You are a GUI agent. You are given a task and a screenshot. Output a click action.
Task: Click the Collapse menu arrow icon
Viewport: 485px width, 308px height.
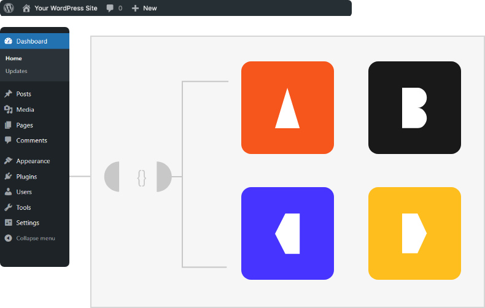click(9, 238)
